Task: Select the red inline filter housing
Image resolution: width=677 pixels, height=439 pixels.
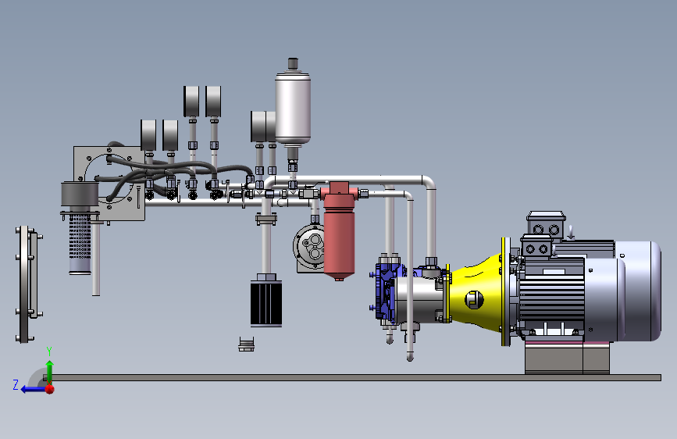Action: tap(339, 231)
